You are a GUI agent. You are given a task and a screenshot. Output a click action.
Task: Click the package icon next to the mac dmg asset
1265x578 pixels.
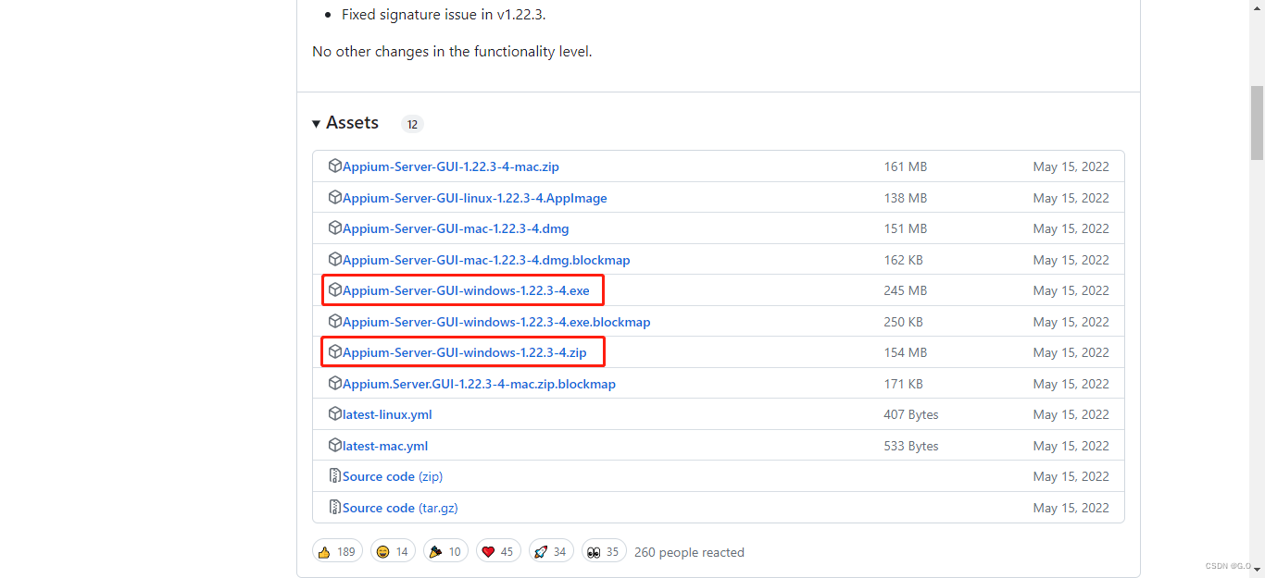(334, 228)
